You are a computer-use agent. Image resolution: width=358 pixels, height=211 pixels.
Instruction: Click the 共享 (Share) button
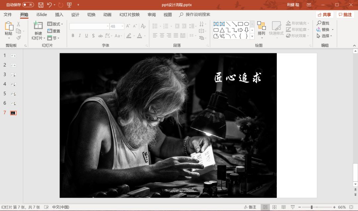[x=324, y=15]
